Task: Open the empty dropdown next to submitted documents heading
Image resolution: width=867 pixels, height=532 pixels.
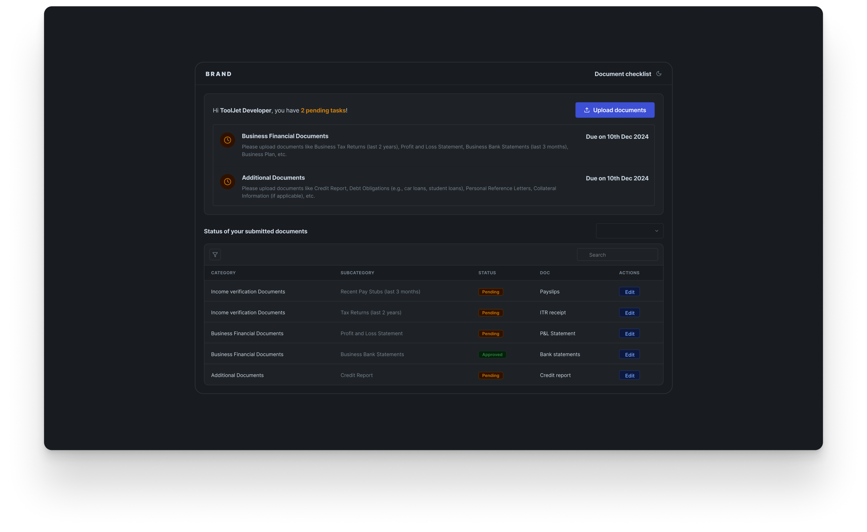Action: click(630, 231)
